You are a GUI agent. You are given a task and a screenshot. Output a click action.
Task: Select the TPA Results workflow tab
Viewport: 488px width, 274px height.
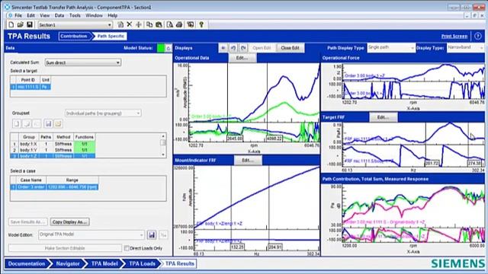coord(179,263)
